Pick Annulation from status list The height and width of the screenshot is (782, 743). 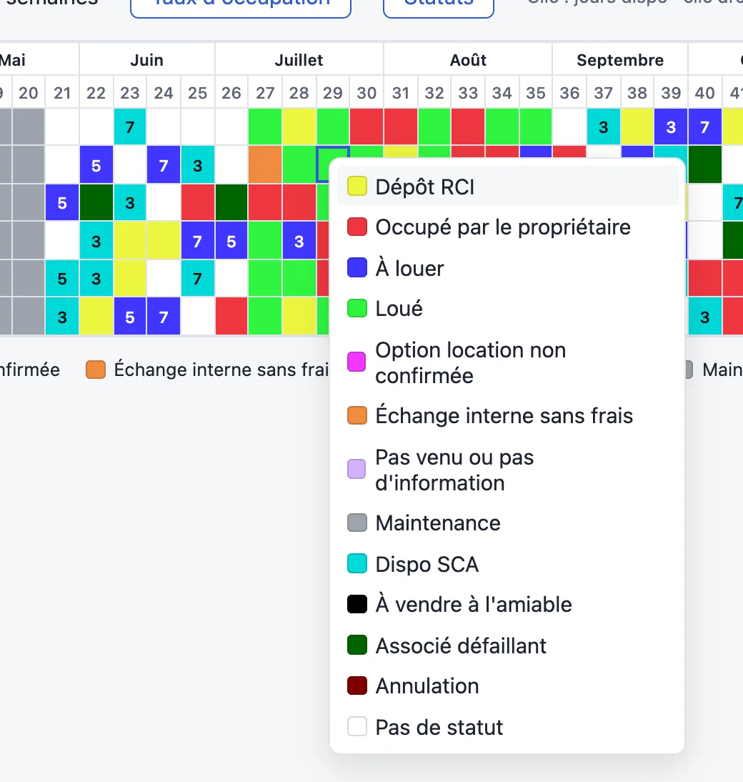[508, 686]
